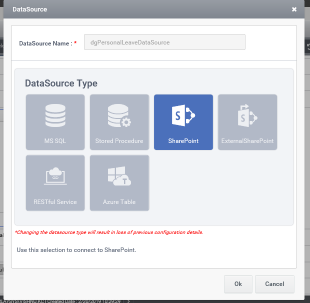Focus the DataSource Name input field
Screen dimensions: 310x303
(x=164, y=42)
